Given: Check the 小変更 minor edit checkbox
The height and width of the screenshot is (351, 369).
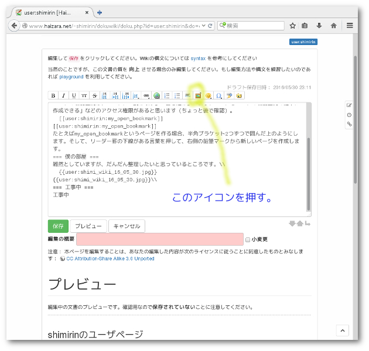Looking at the screenshot, I should click(x=248, y=240).
